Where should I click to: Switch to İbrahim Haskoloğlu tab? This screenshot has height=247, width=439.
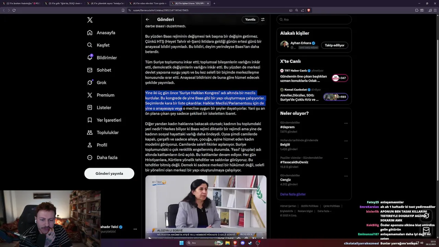click(22, 3)
